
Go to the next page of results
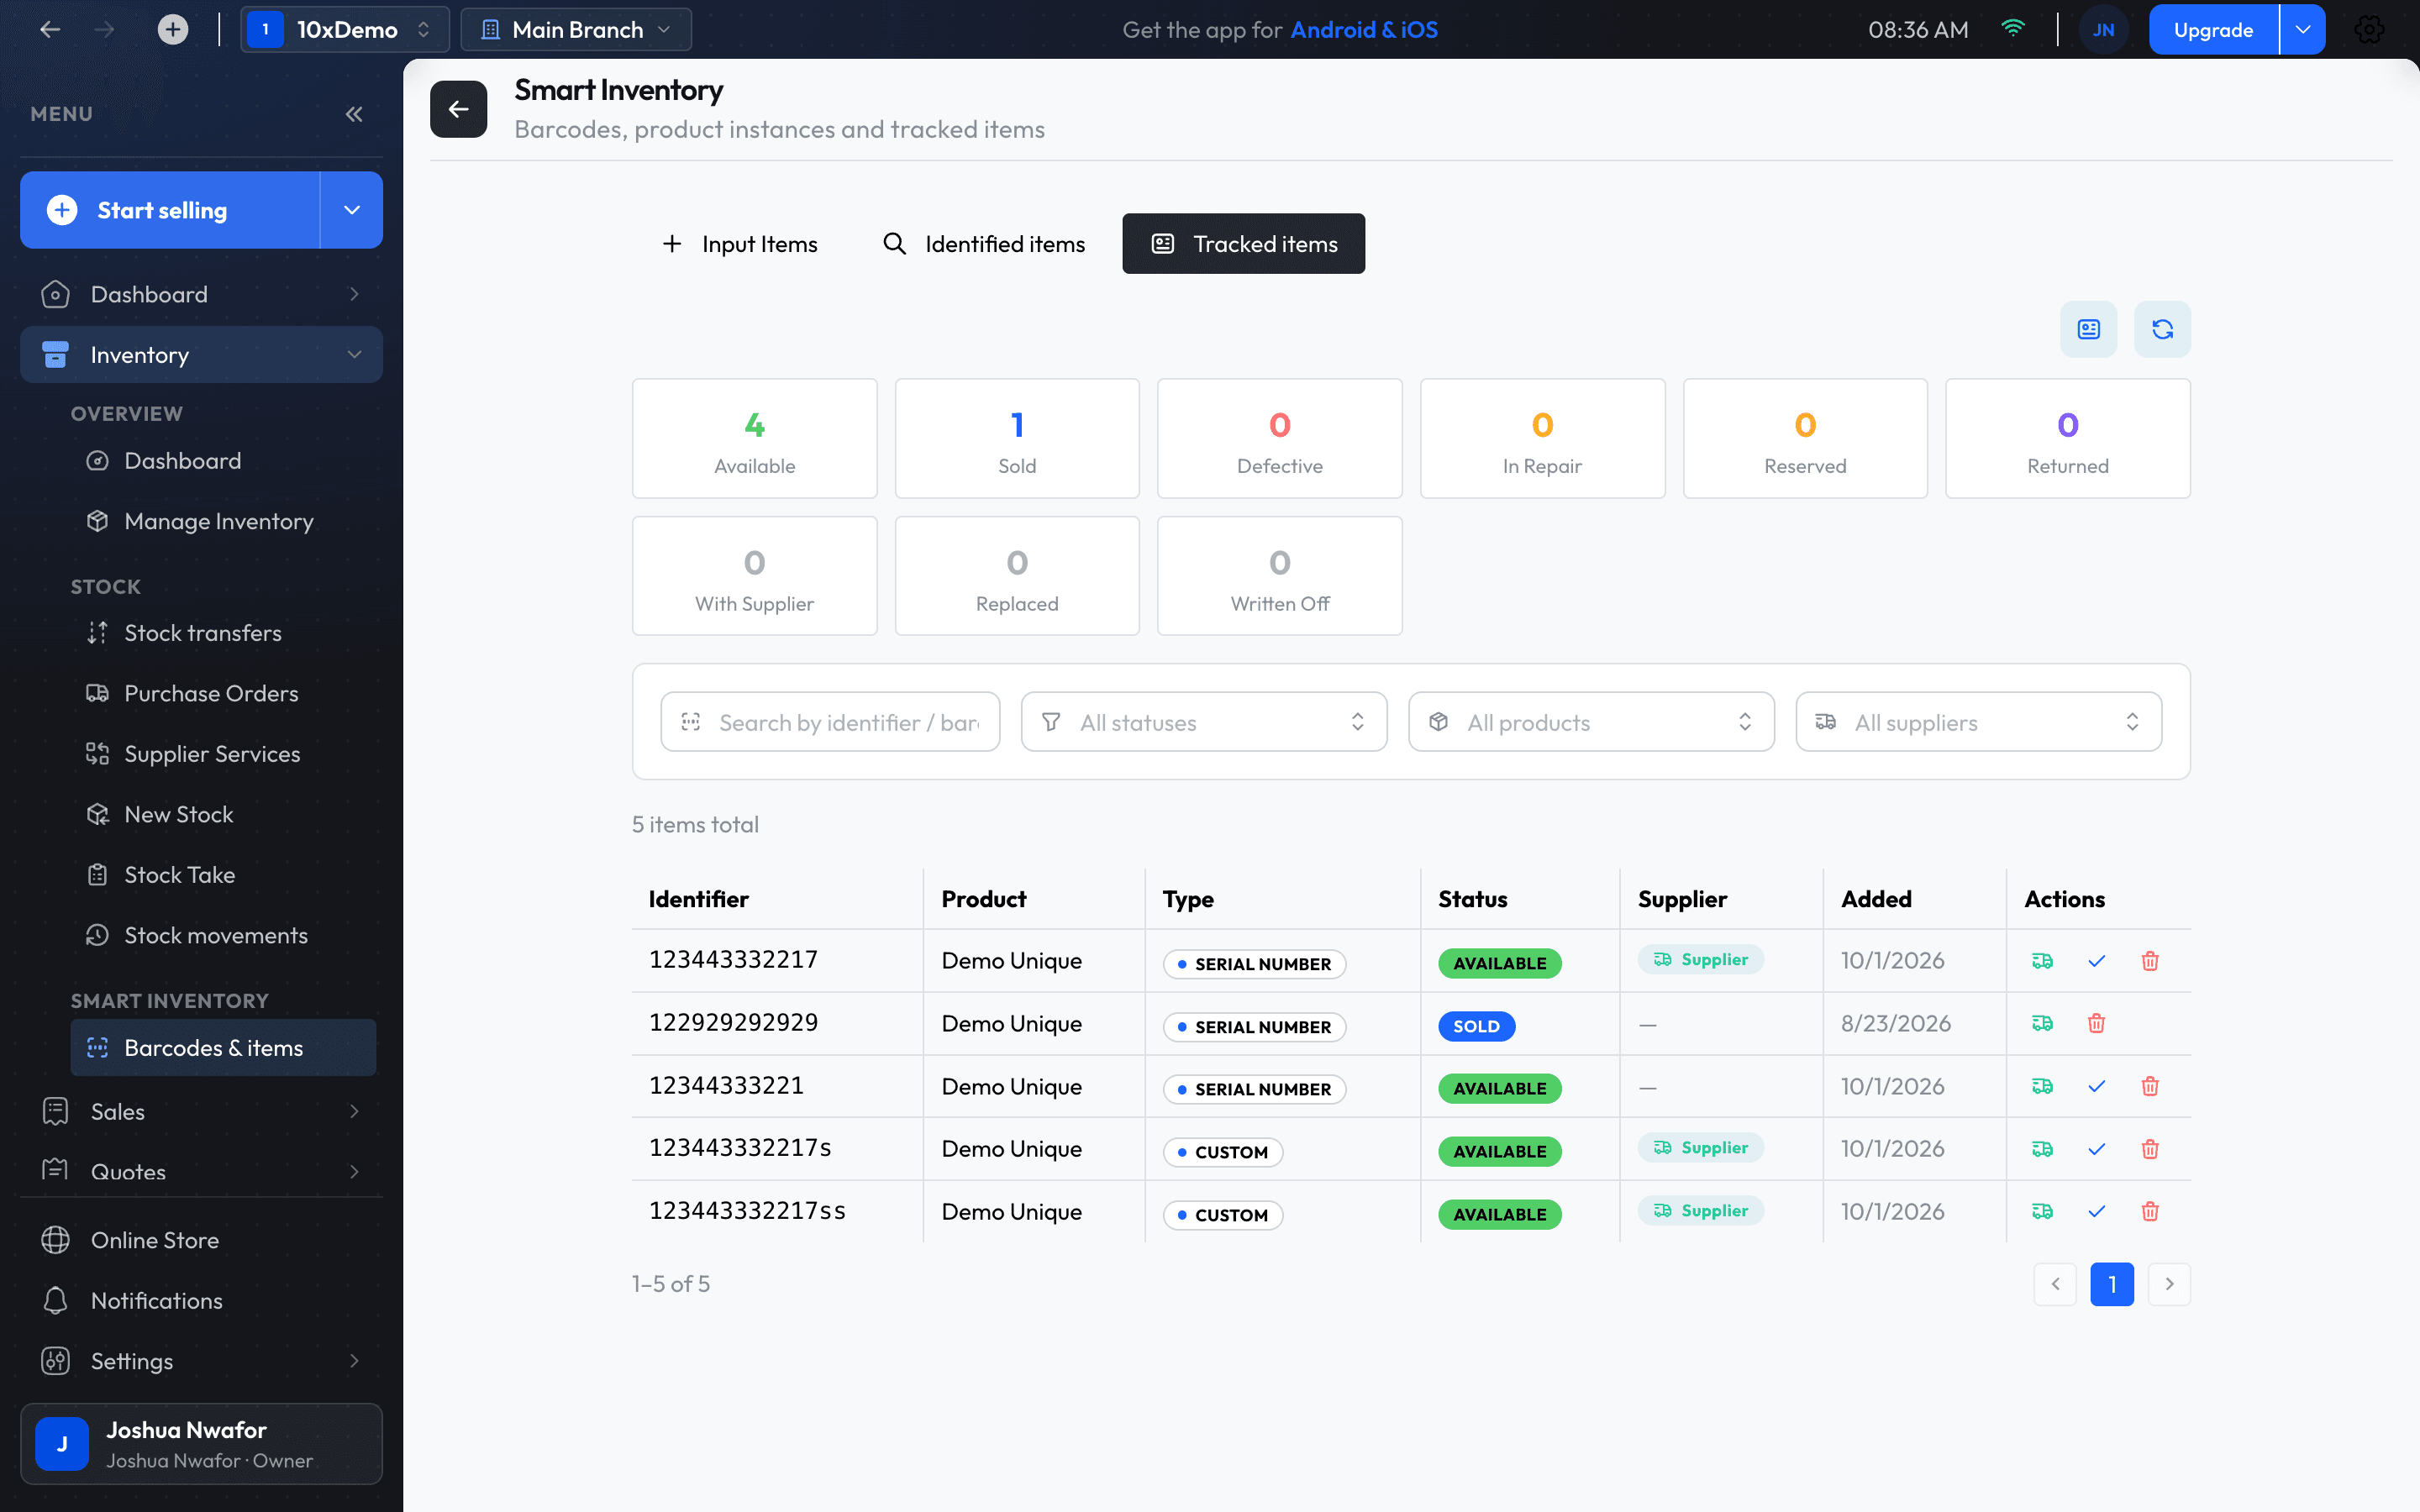pos(2169,1284)
